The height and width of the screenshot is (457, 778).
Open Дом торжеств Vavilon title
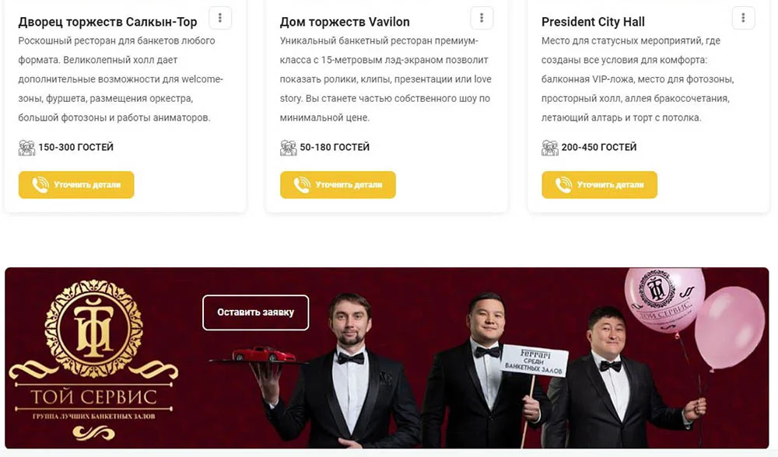tap(345, 22)
